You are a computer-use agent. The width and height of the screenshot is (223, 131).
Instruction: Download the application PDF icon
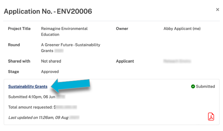(211, 117)
